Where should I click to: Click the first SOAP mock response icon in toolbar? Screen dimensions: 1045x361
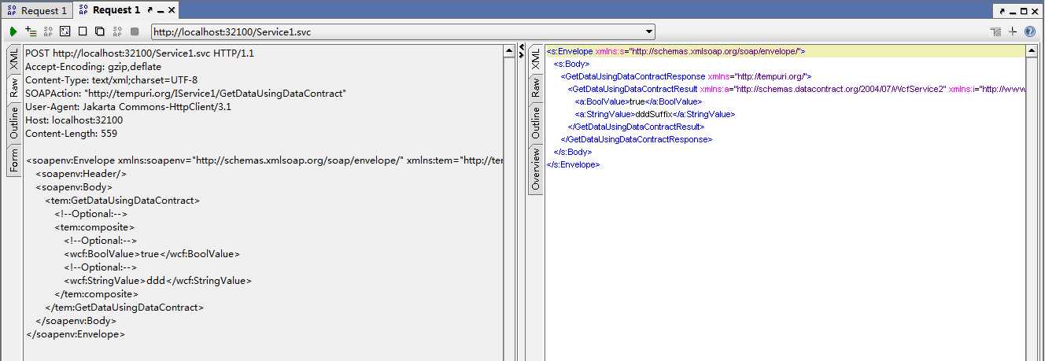coord(48,31)
